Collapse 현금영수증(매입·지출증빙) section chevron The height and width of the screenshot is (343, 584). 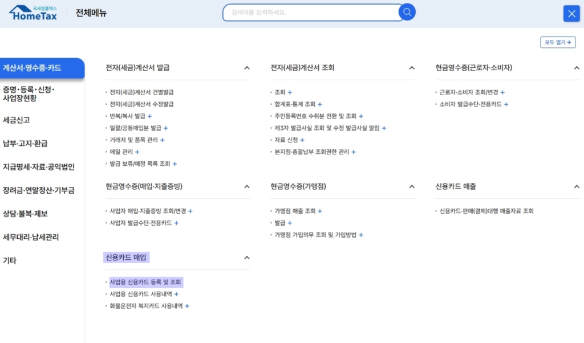[247, 186]
